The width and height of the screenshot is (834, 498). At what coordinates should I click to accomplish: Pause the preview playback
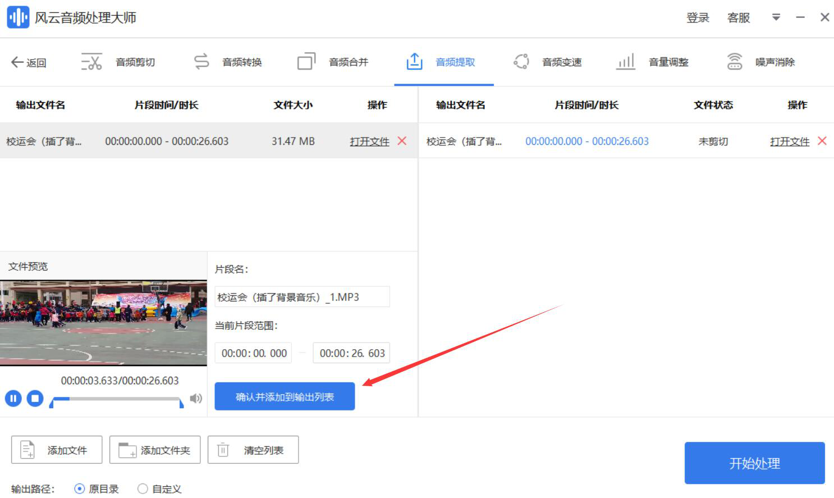pos(13,399)
